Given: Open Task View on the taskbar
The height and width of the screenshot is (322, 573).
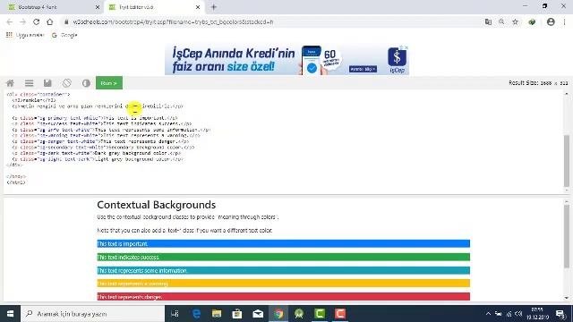Looking at the screenshot, I should [175, 314].
